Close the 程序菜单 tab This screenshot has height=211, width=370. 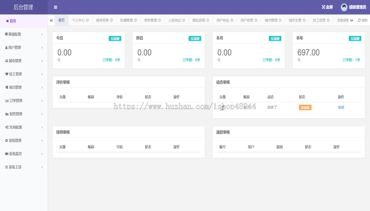[111, 20]
